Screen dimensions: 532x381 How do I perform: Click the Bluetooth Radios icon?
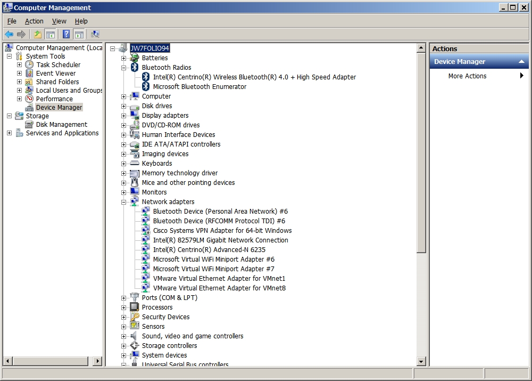tap(135, 67)
